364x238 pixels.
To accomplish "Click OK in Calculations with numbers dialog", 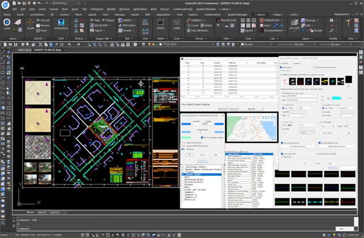I will click(x=189, y=155).
